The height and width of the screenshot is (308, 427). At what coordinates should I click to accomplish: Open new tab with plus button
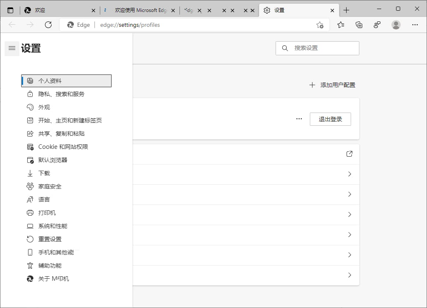pyautogui.click(x=346, y=10)
